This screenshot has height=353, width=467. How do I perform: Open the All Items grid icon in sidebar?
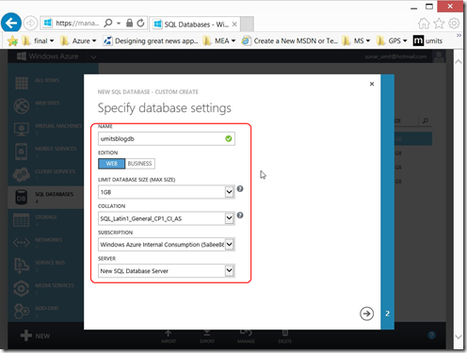(22, 83)
